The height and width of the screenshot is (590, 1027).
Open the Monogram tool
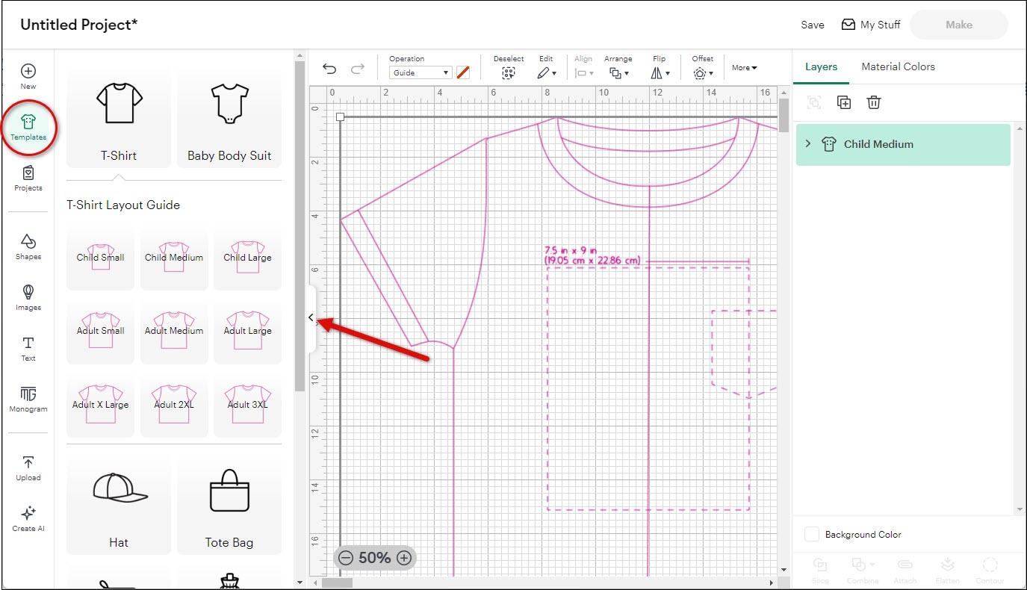(28, 399)
